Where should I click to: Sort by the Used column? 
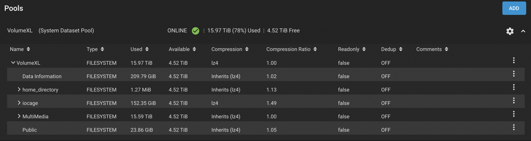140,49
